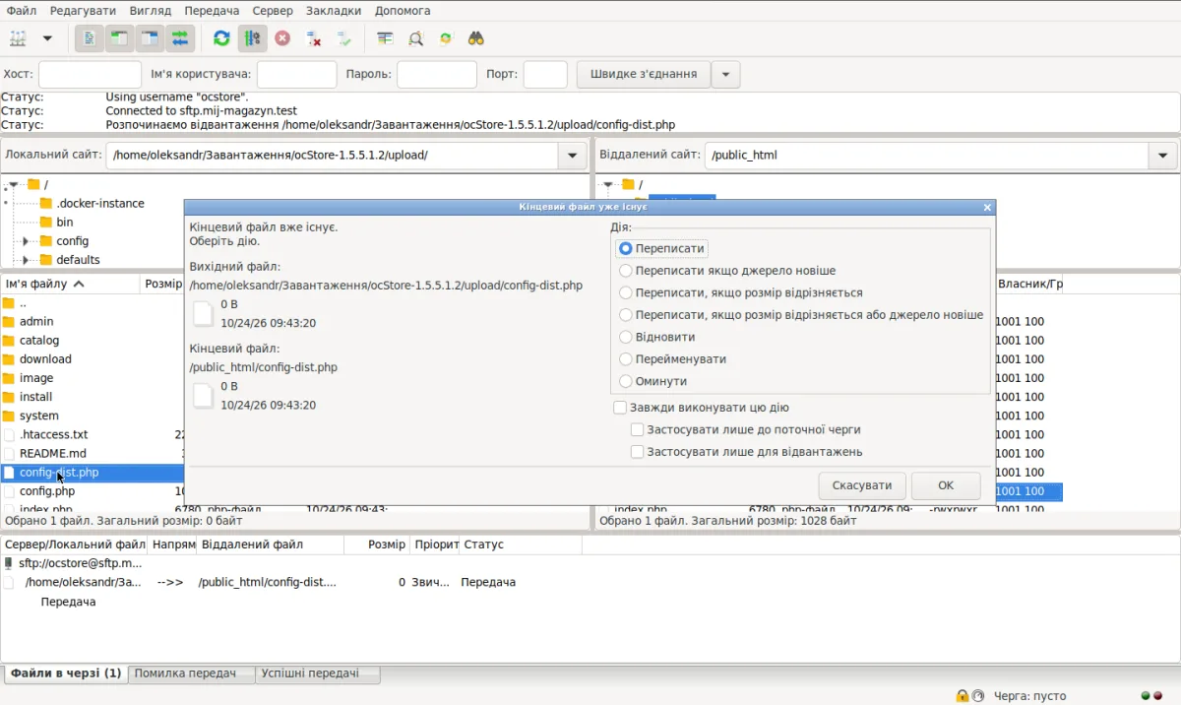This screenshot has width=1181, height=705.
Task: Toggle local directory tree toolbar icon
Action: coord(119,38)
